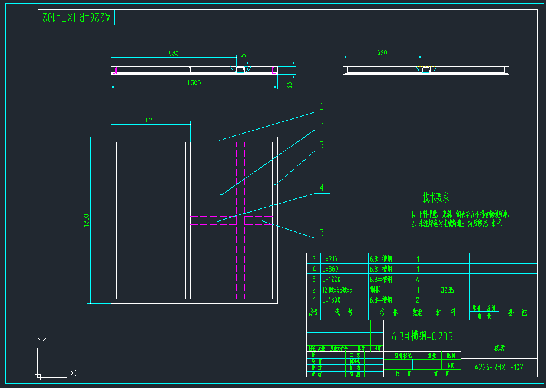
Task: Click part balloon number 1
Action: (322, 107)
